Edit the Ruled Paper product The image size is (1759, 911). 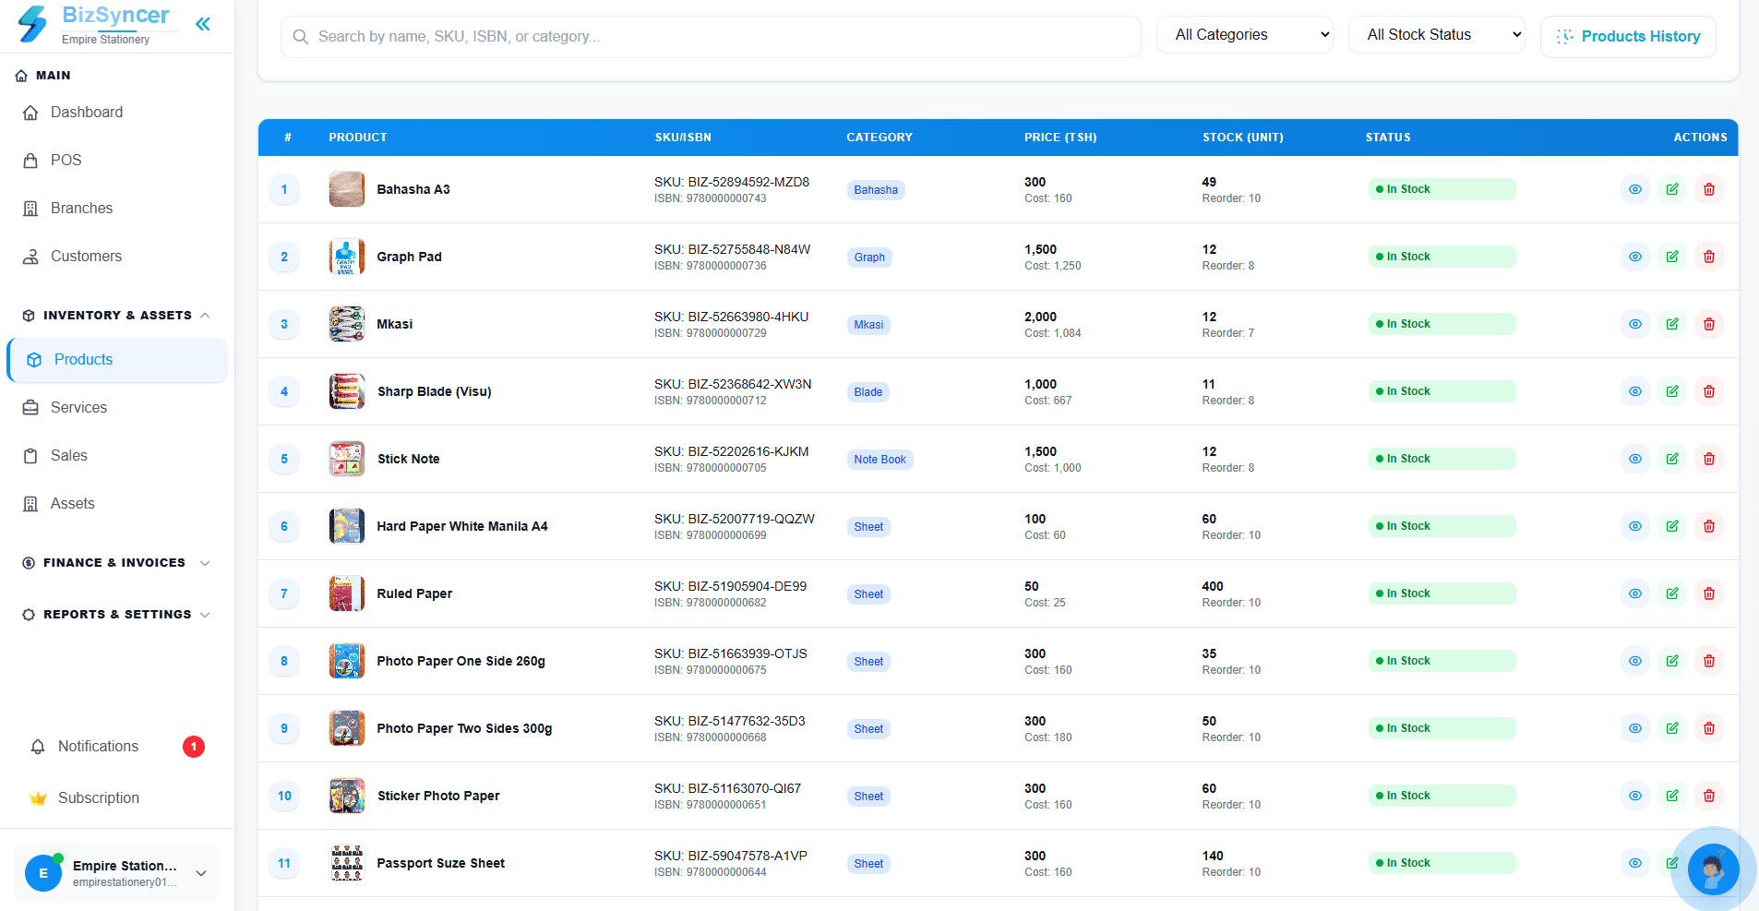coord(1671,593)
